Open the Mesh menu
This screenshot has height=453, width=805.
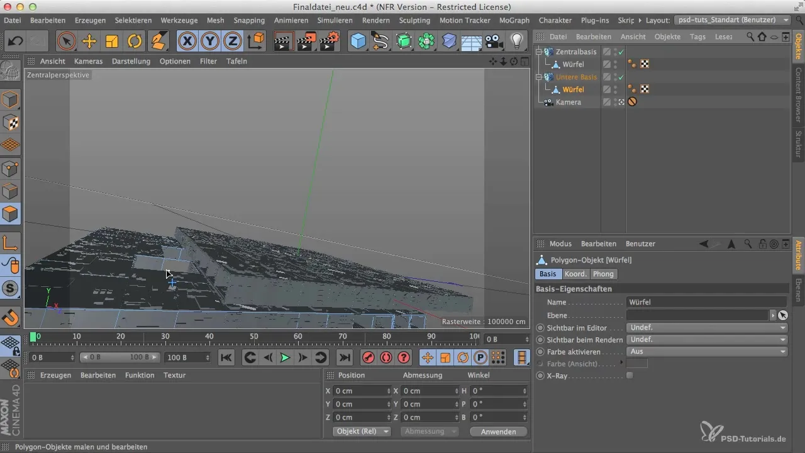[x=215, y=20]
